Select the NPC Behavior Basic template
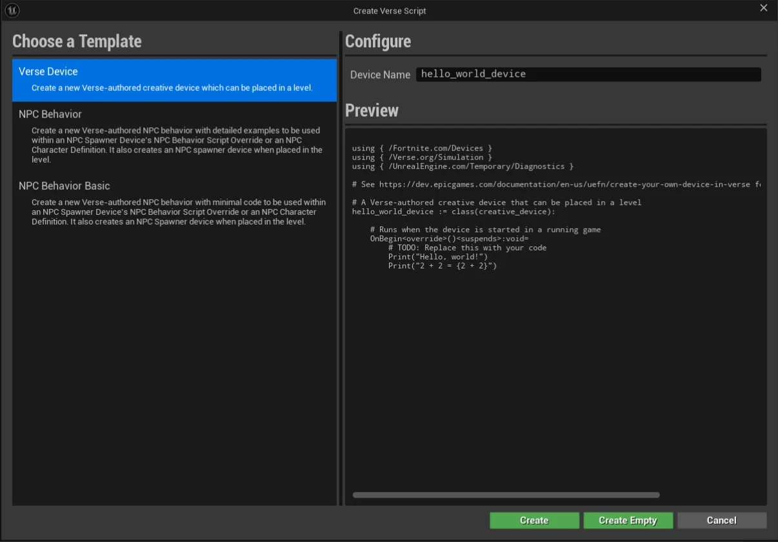 coord(174,203)
